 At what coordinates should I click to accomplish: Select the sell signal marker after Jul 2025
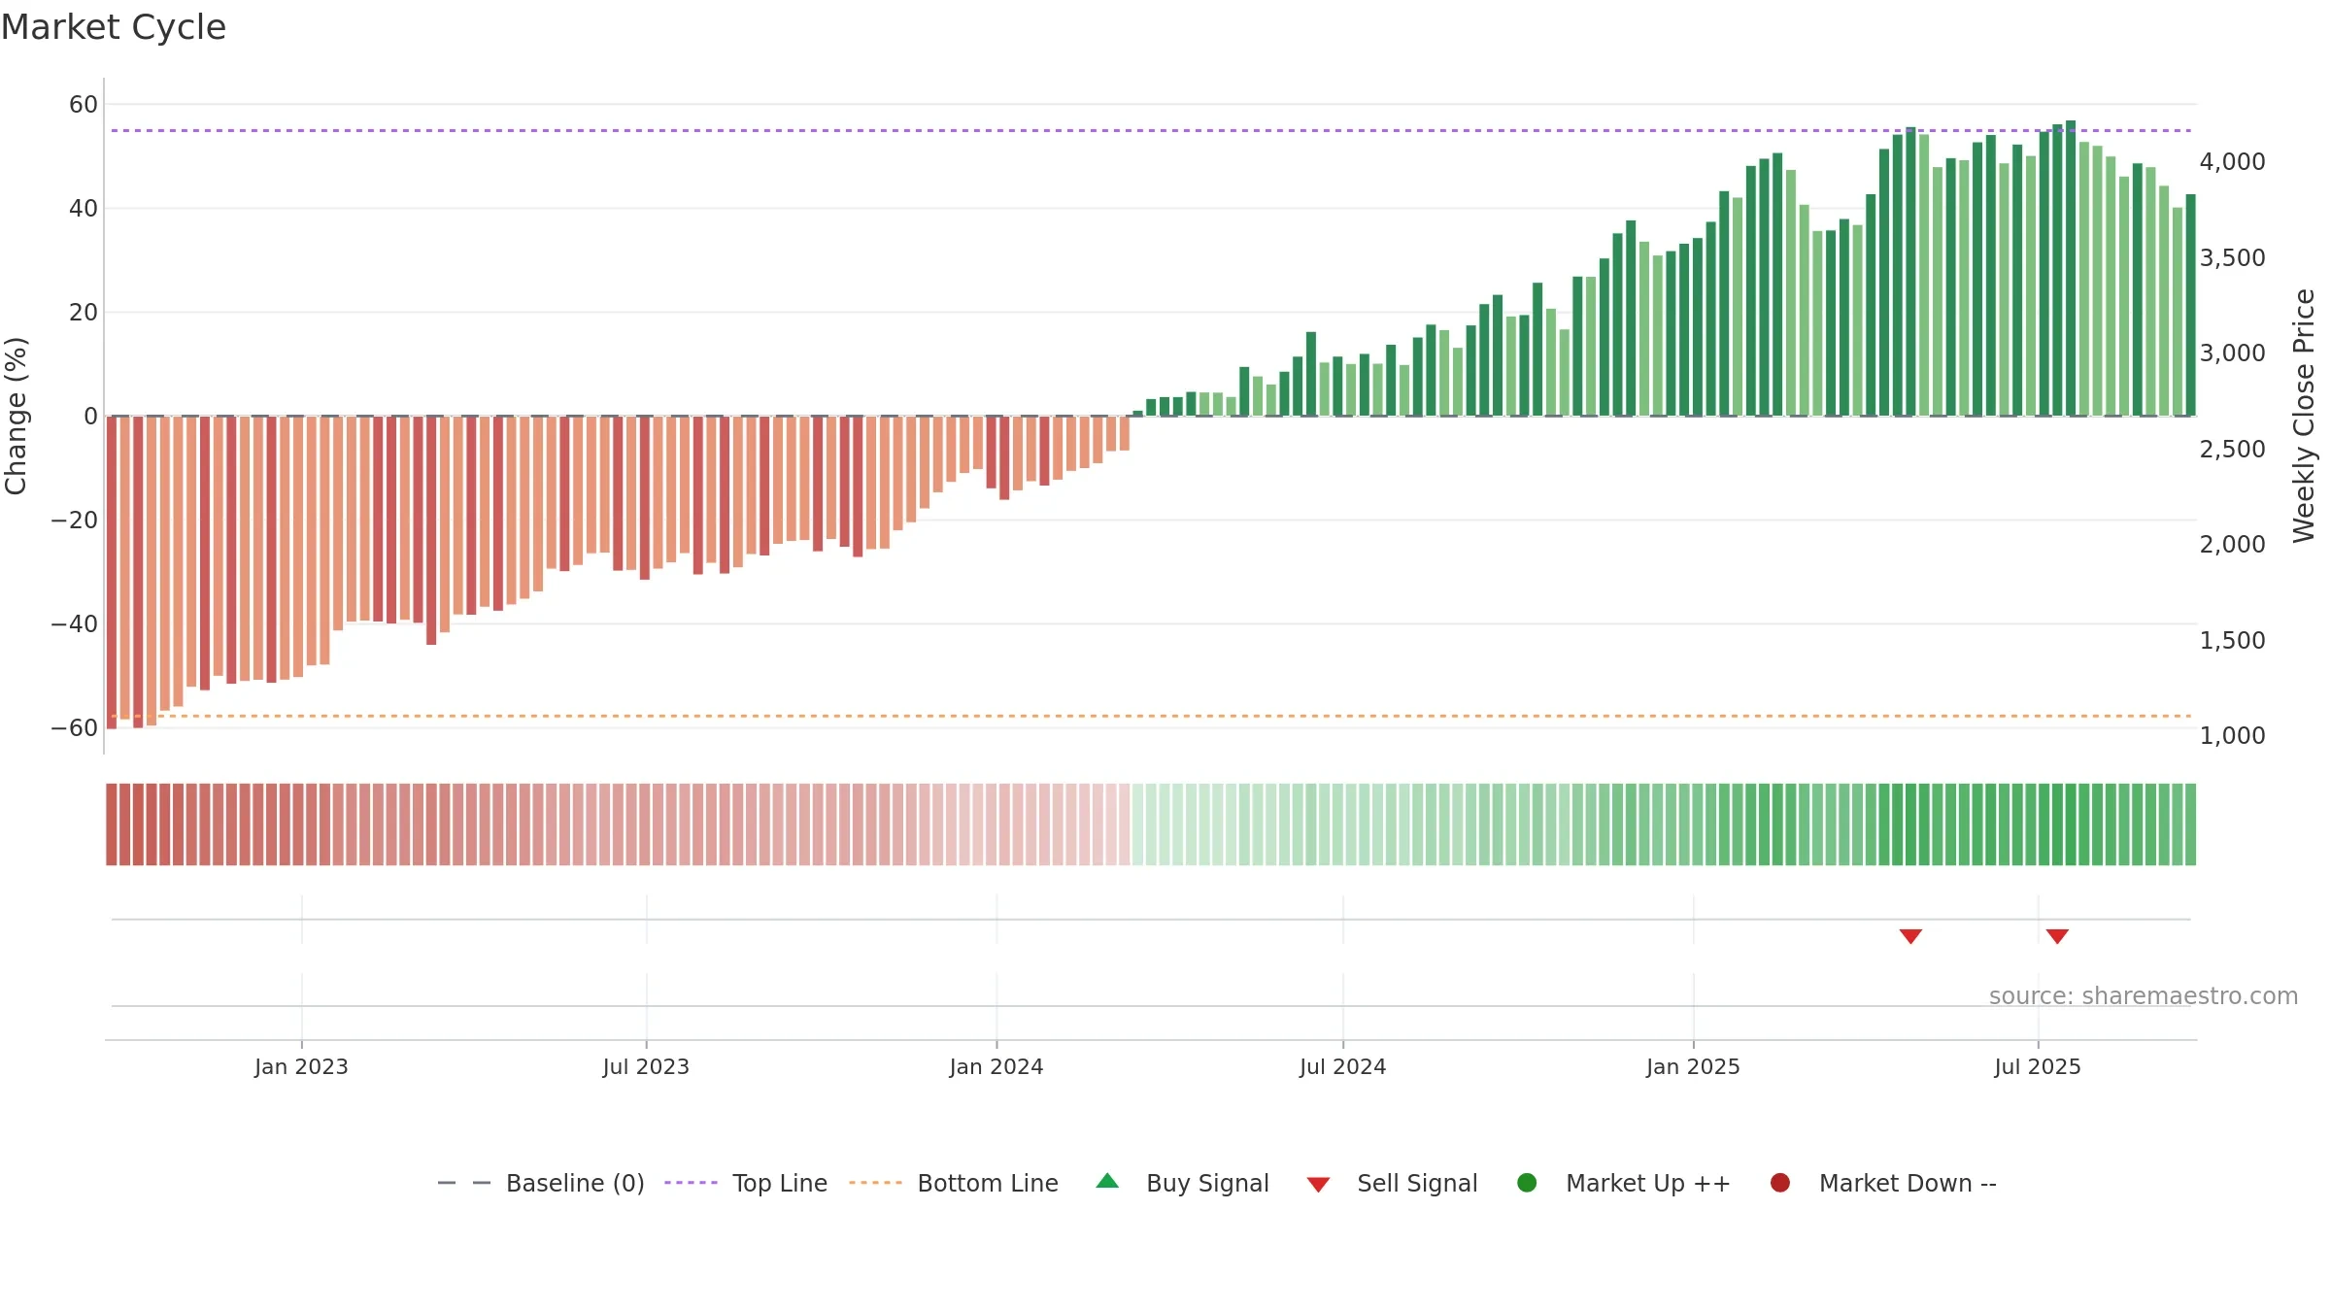pos(2057,936)
